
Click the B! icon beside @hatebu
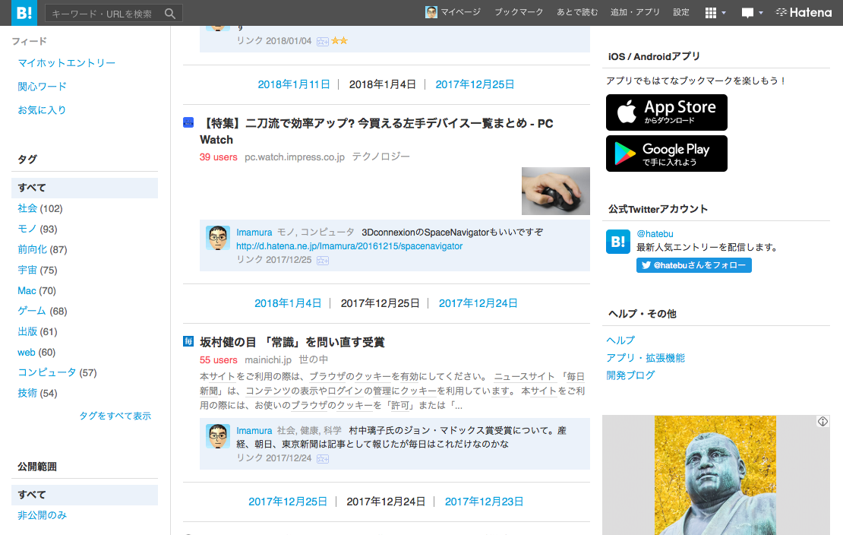tap(617, 242)
